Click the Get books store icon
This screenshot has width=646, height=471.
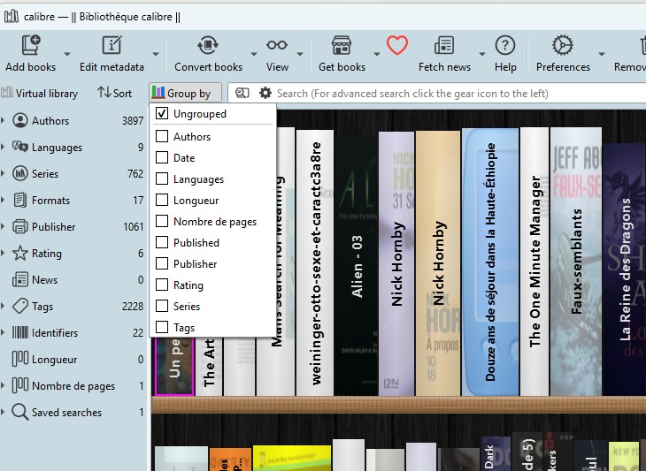coord(342,46)
